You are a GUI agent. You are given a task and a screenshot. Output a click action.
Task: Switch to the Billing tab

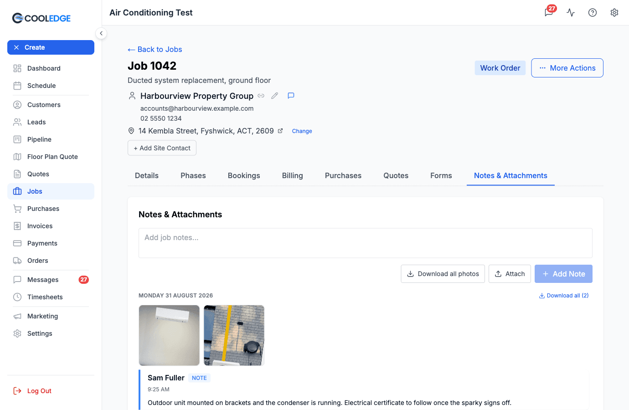coord(293,176)
